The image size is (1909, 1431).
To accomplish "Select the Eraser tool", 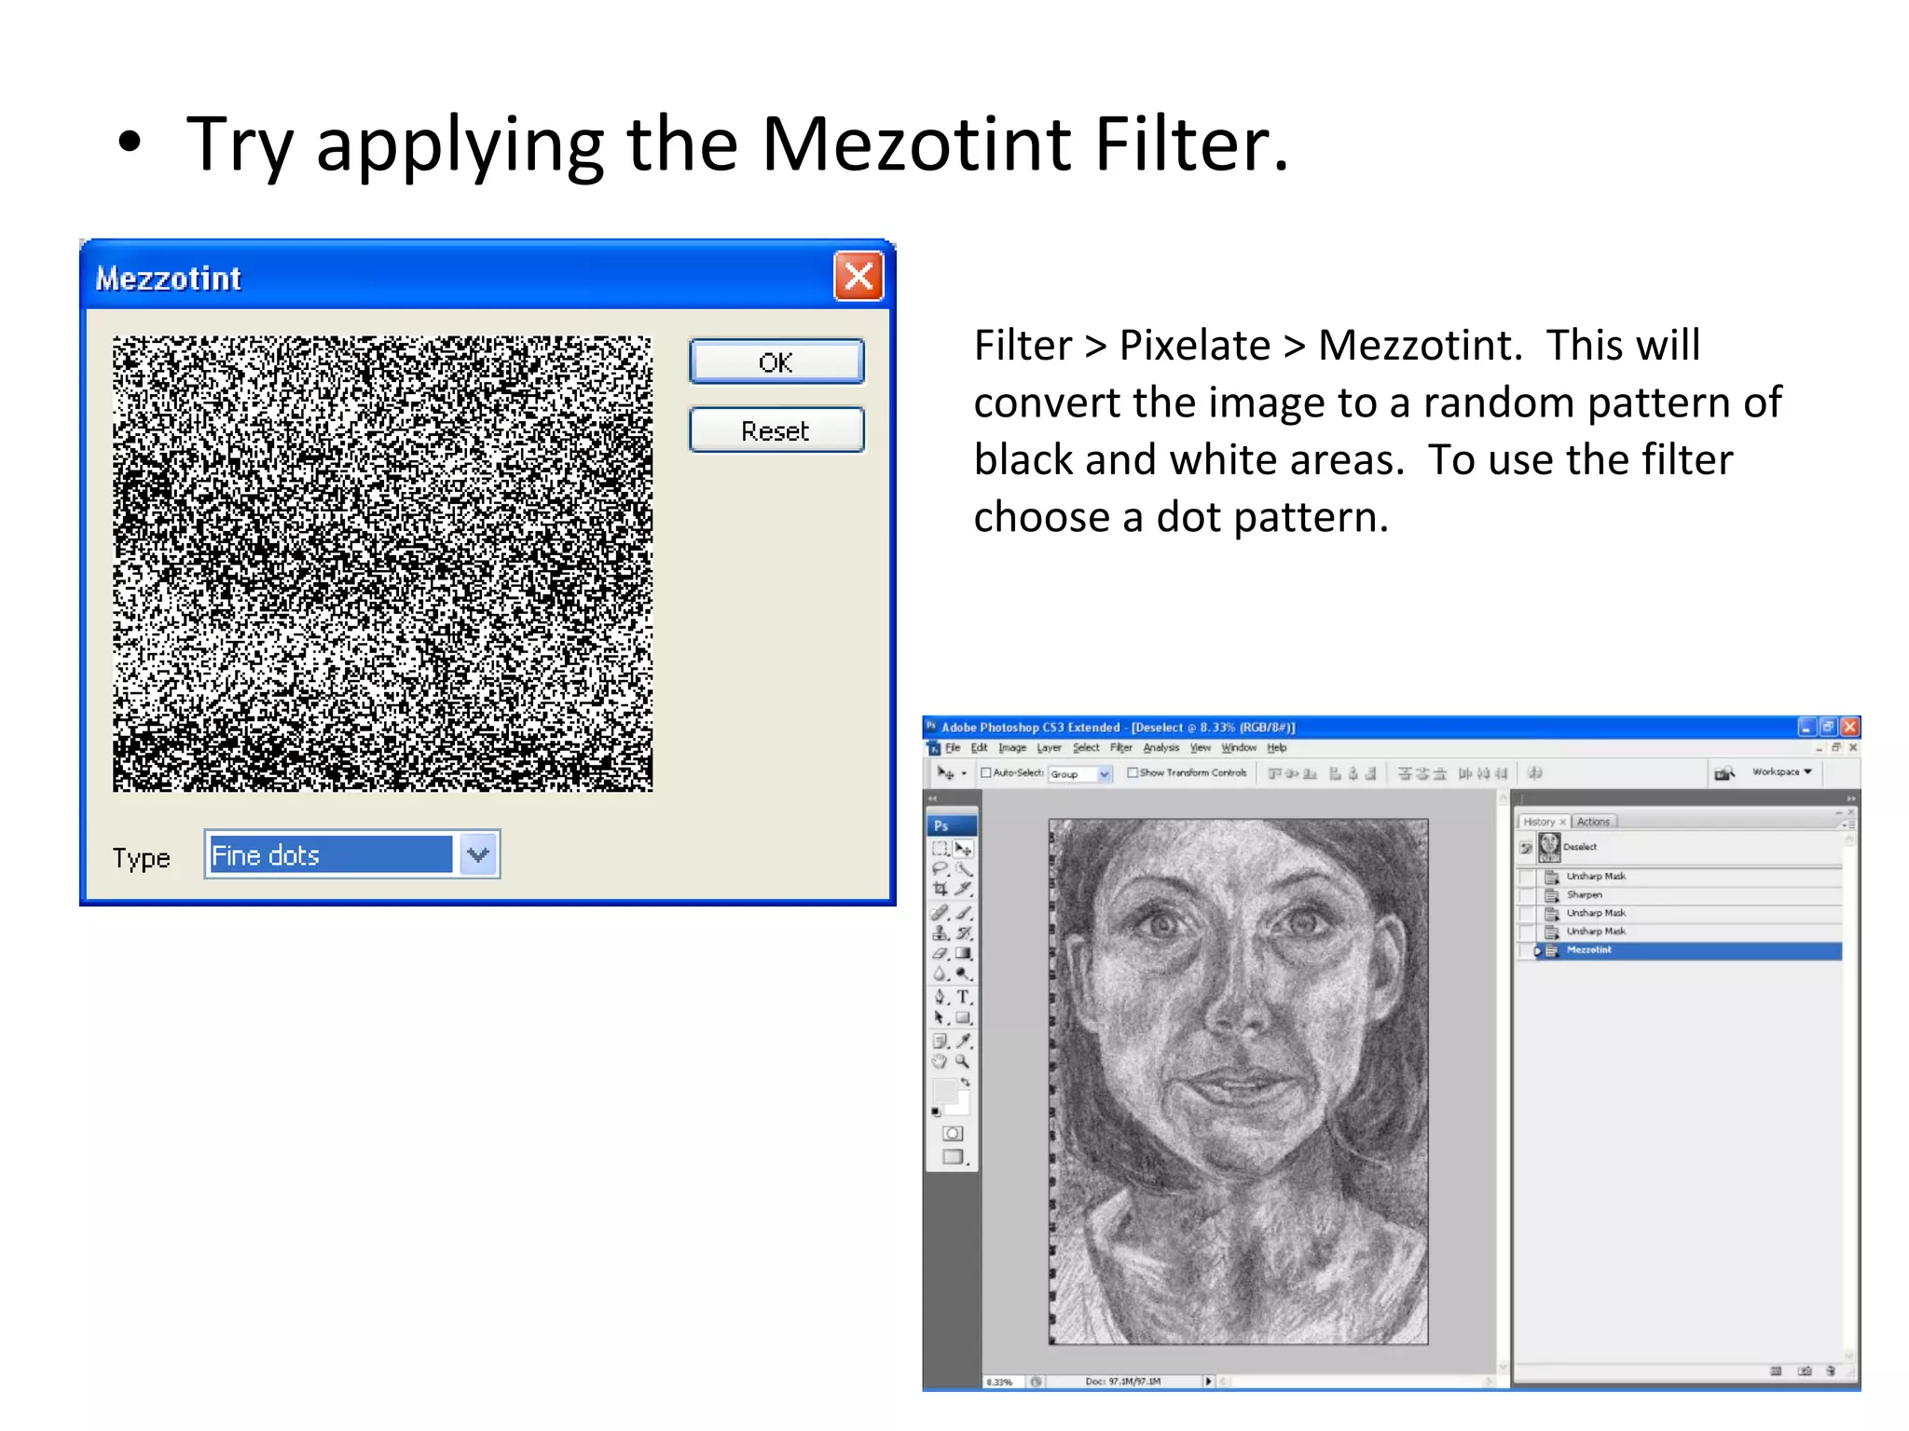I will pyautogui.click(x=940, y=954).
